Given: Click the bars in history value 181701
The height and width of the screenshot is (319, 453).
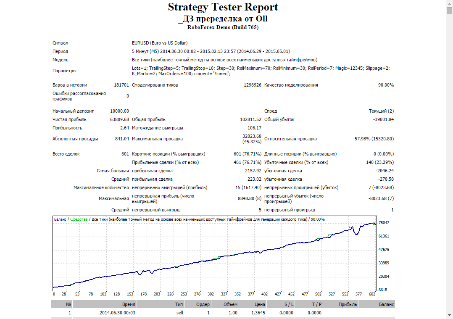Looking at the screenshot, I should pyautogui.click(x=121, y=85).
